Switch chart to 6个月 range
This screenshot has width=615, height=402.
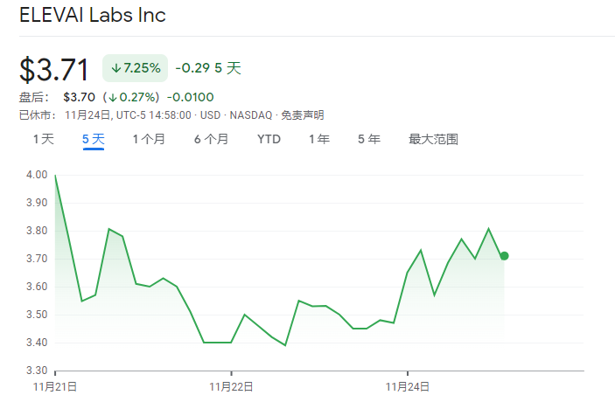pyautogui.click(x=211, y=139)
